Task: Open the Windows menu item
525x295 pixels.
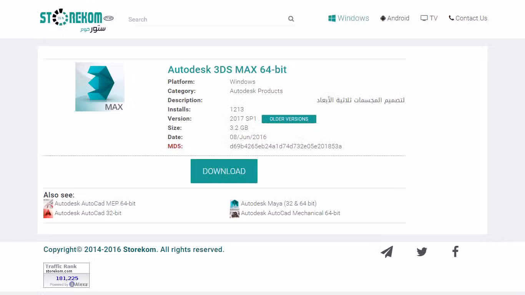Action: (x=349, y=18)
